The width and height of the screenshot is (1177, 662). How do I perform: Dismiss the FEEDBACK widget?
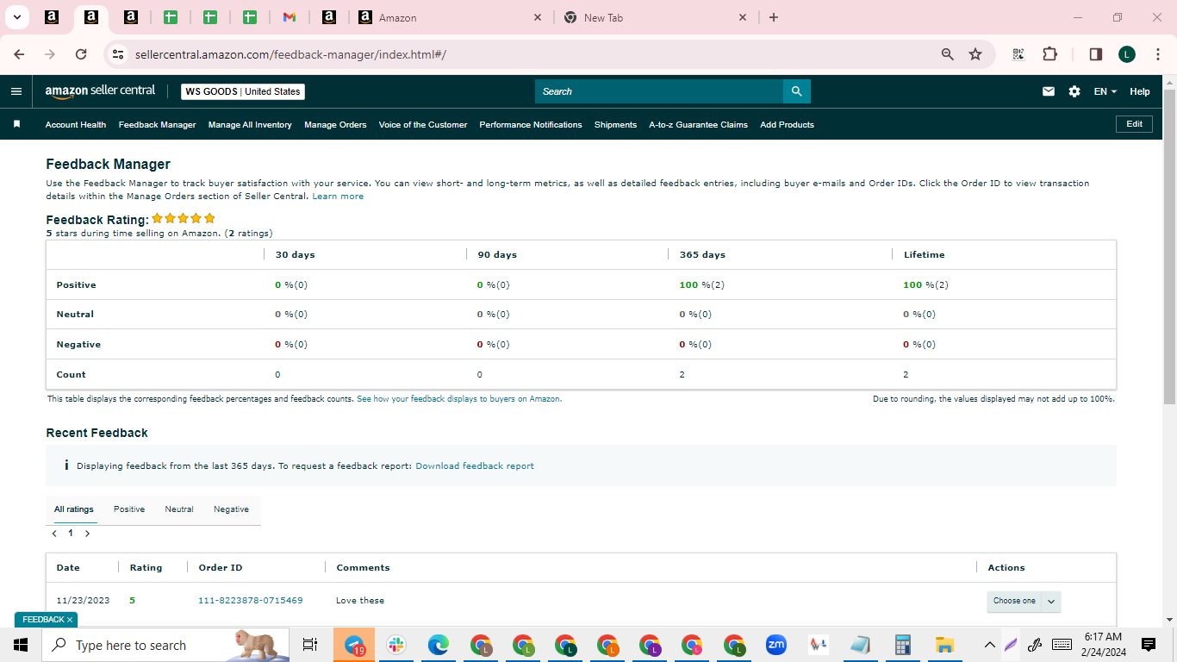[x=70, y=620]
